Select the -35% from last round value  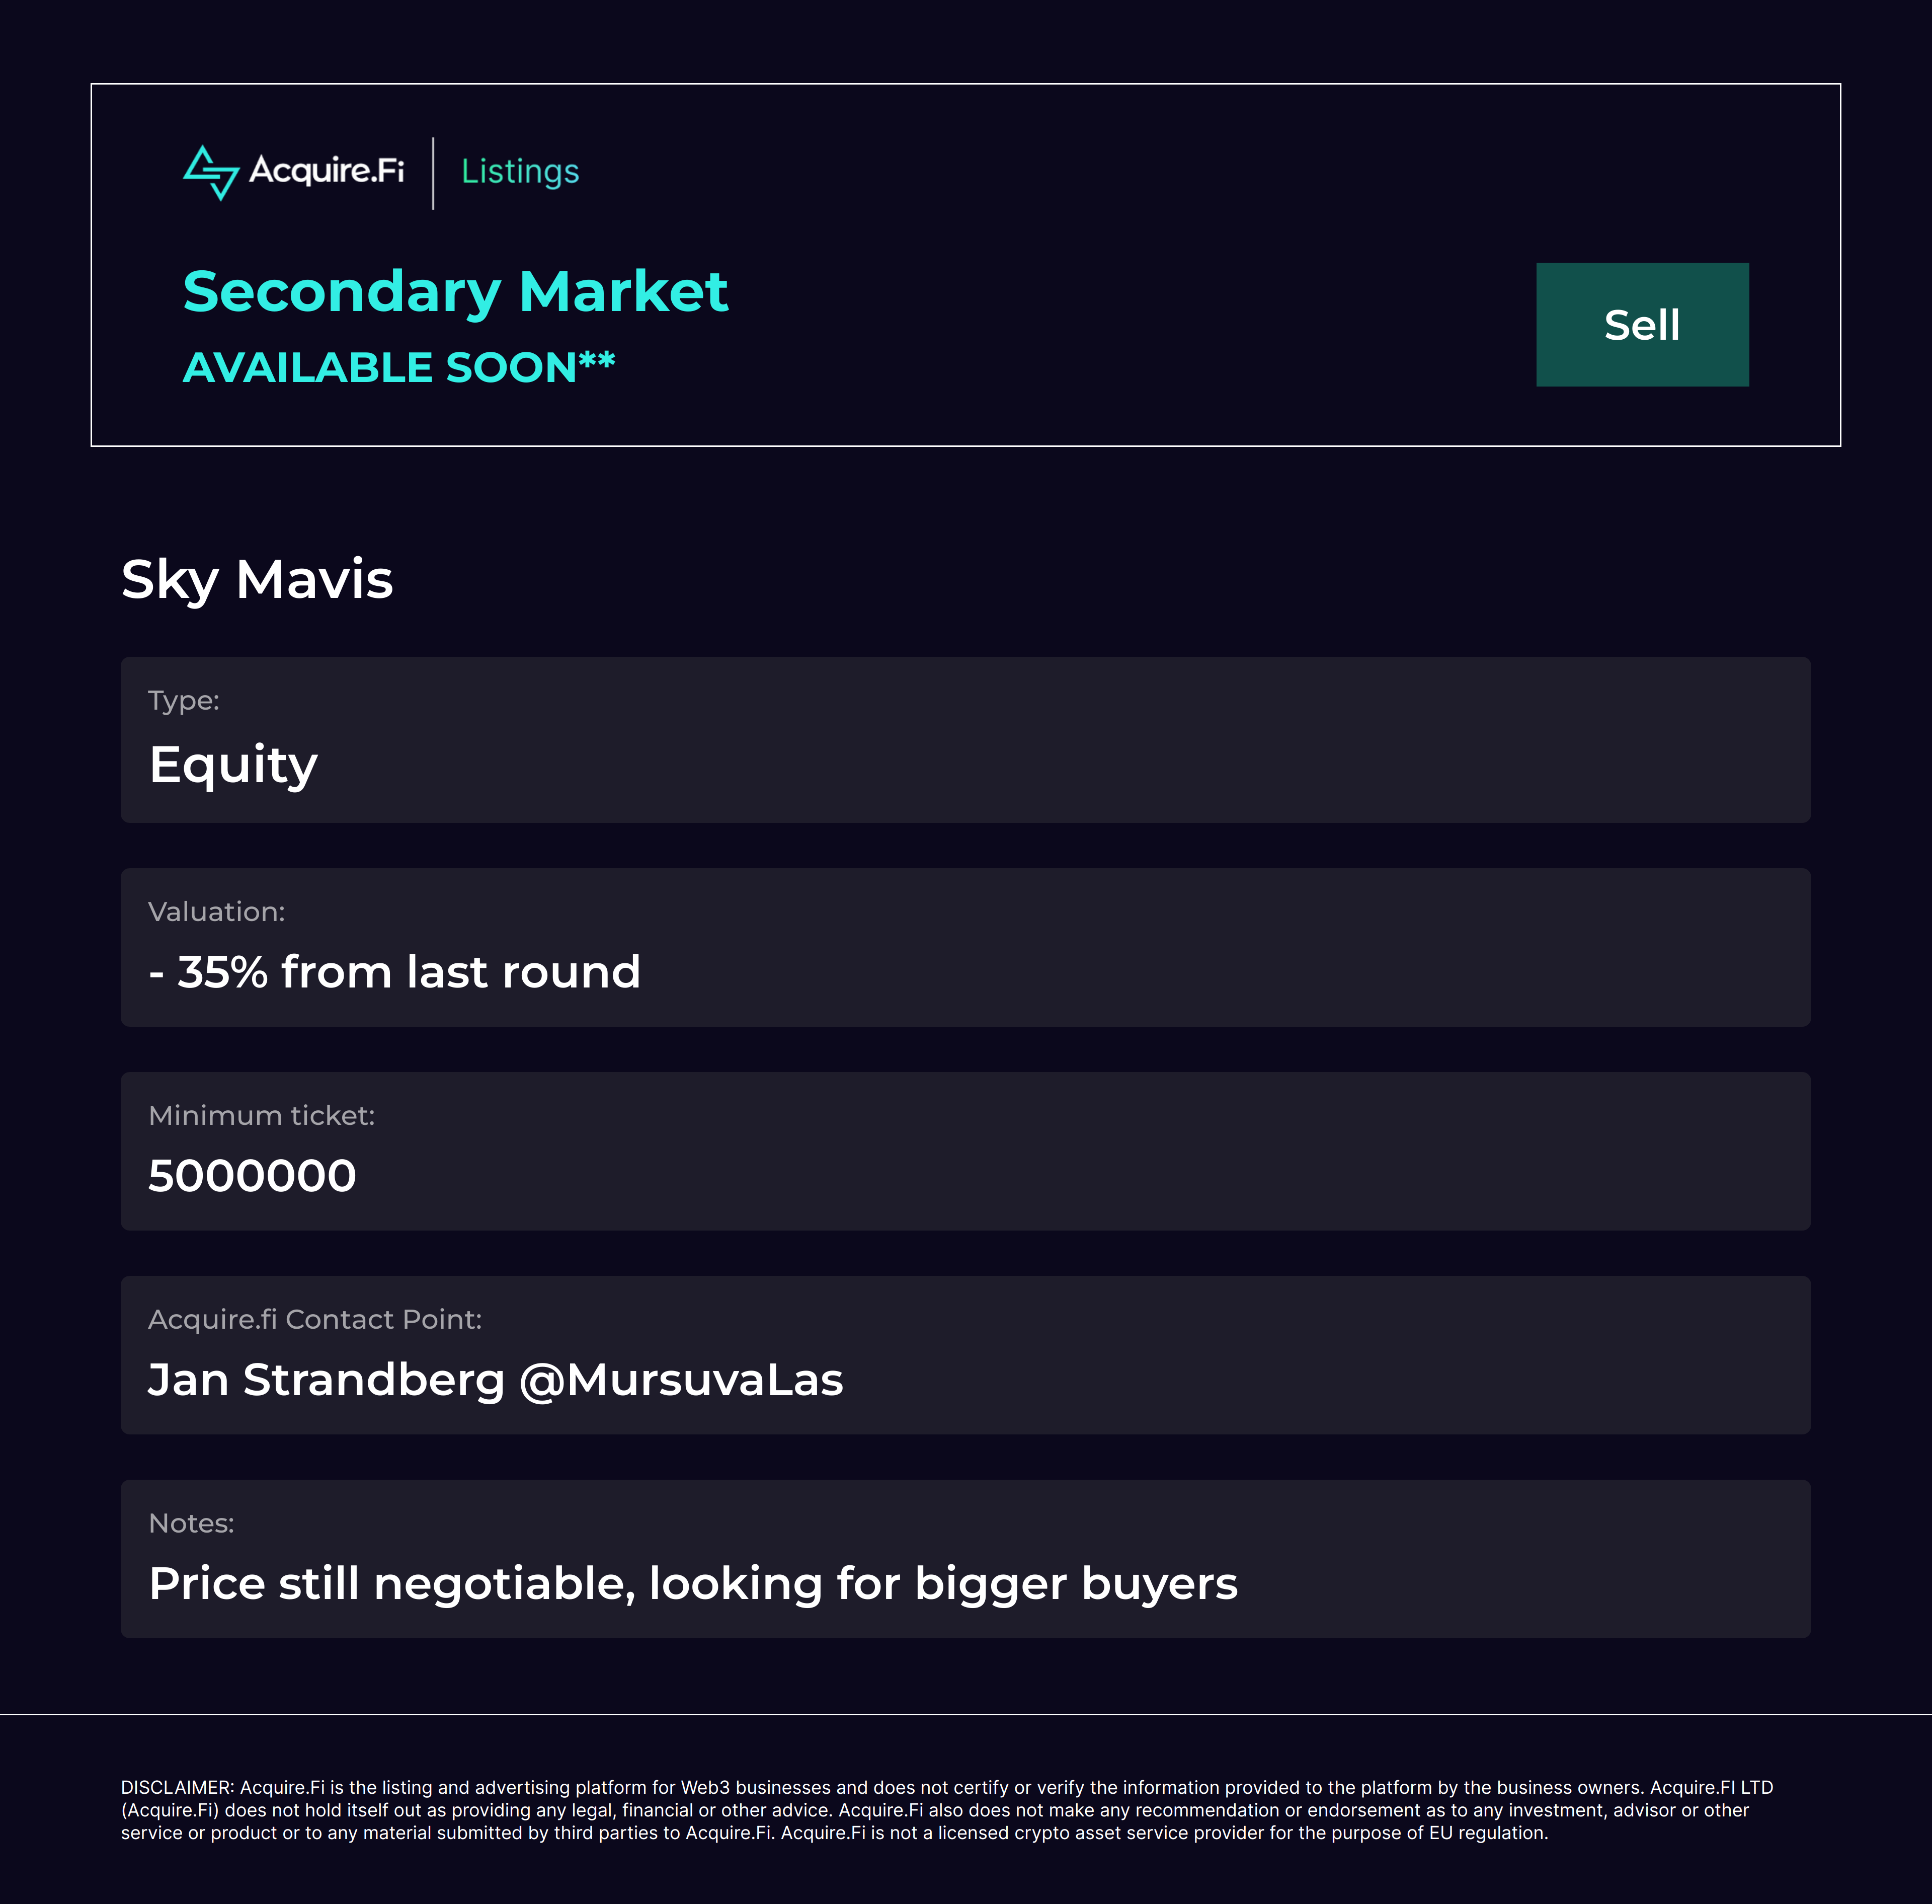395,972
